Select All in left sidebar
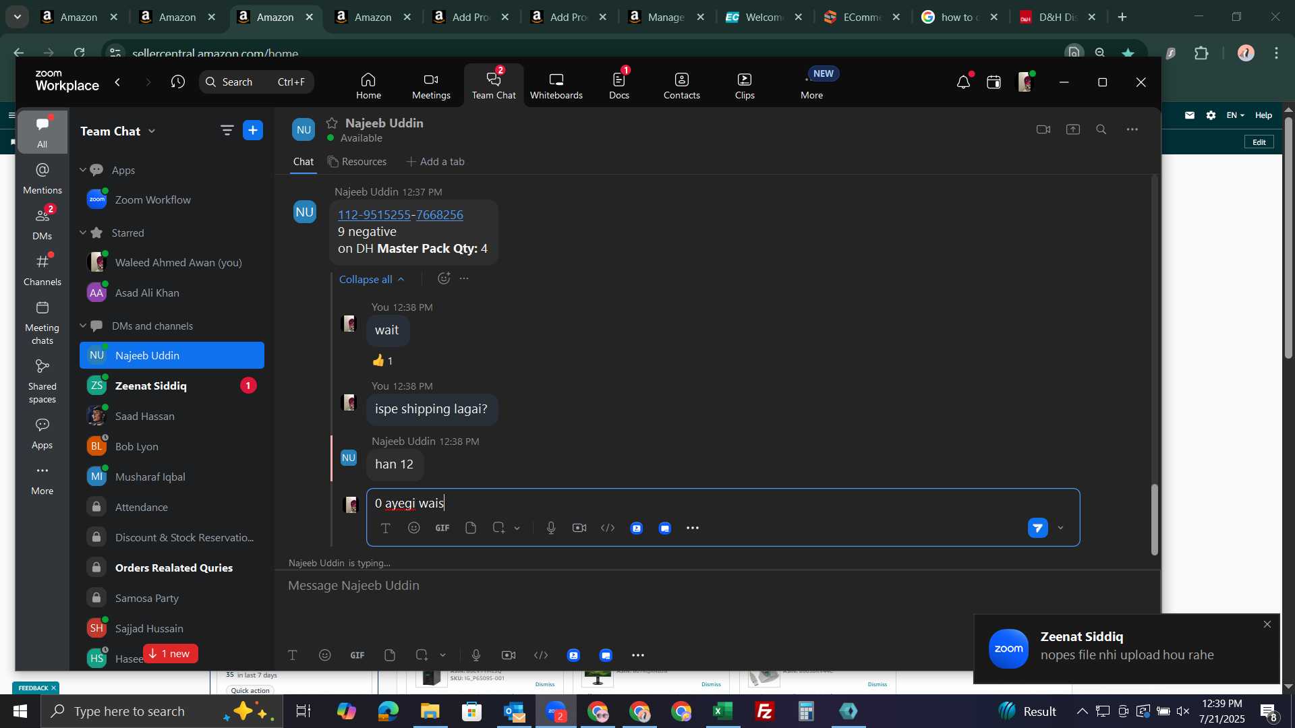Screen dimensions: 1295x728 pyautogui.click(x=42, y=132)
